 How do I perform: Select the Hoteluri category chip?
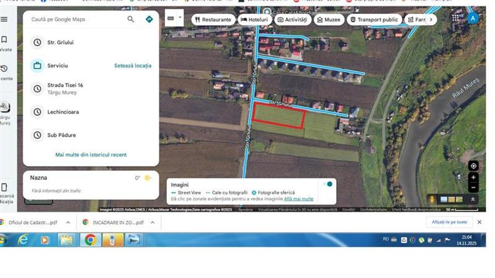pos(255,20)
